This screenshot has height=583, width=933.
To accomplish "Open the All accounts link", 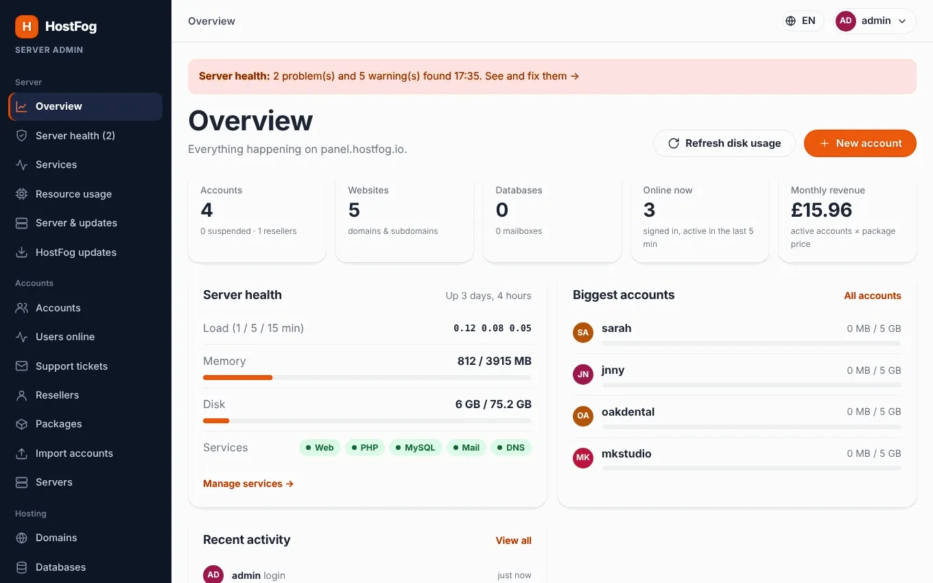I will 873,296.
